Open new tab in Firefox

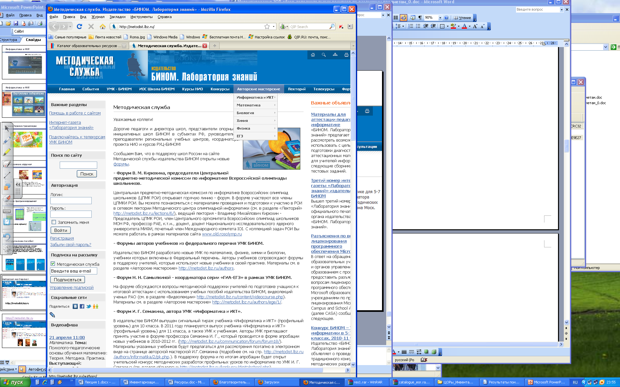point(214,46)
